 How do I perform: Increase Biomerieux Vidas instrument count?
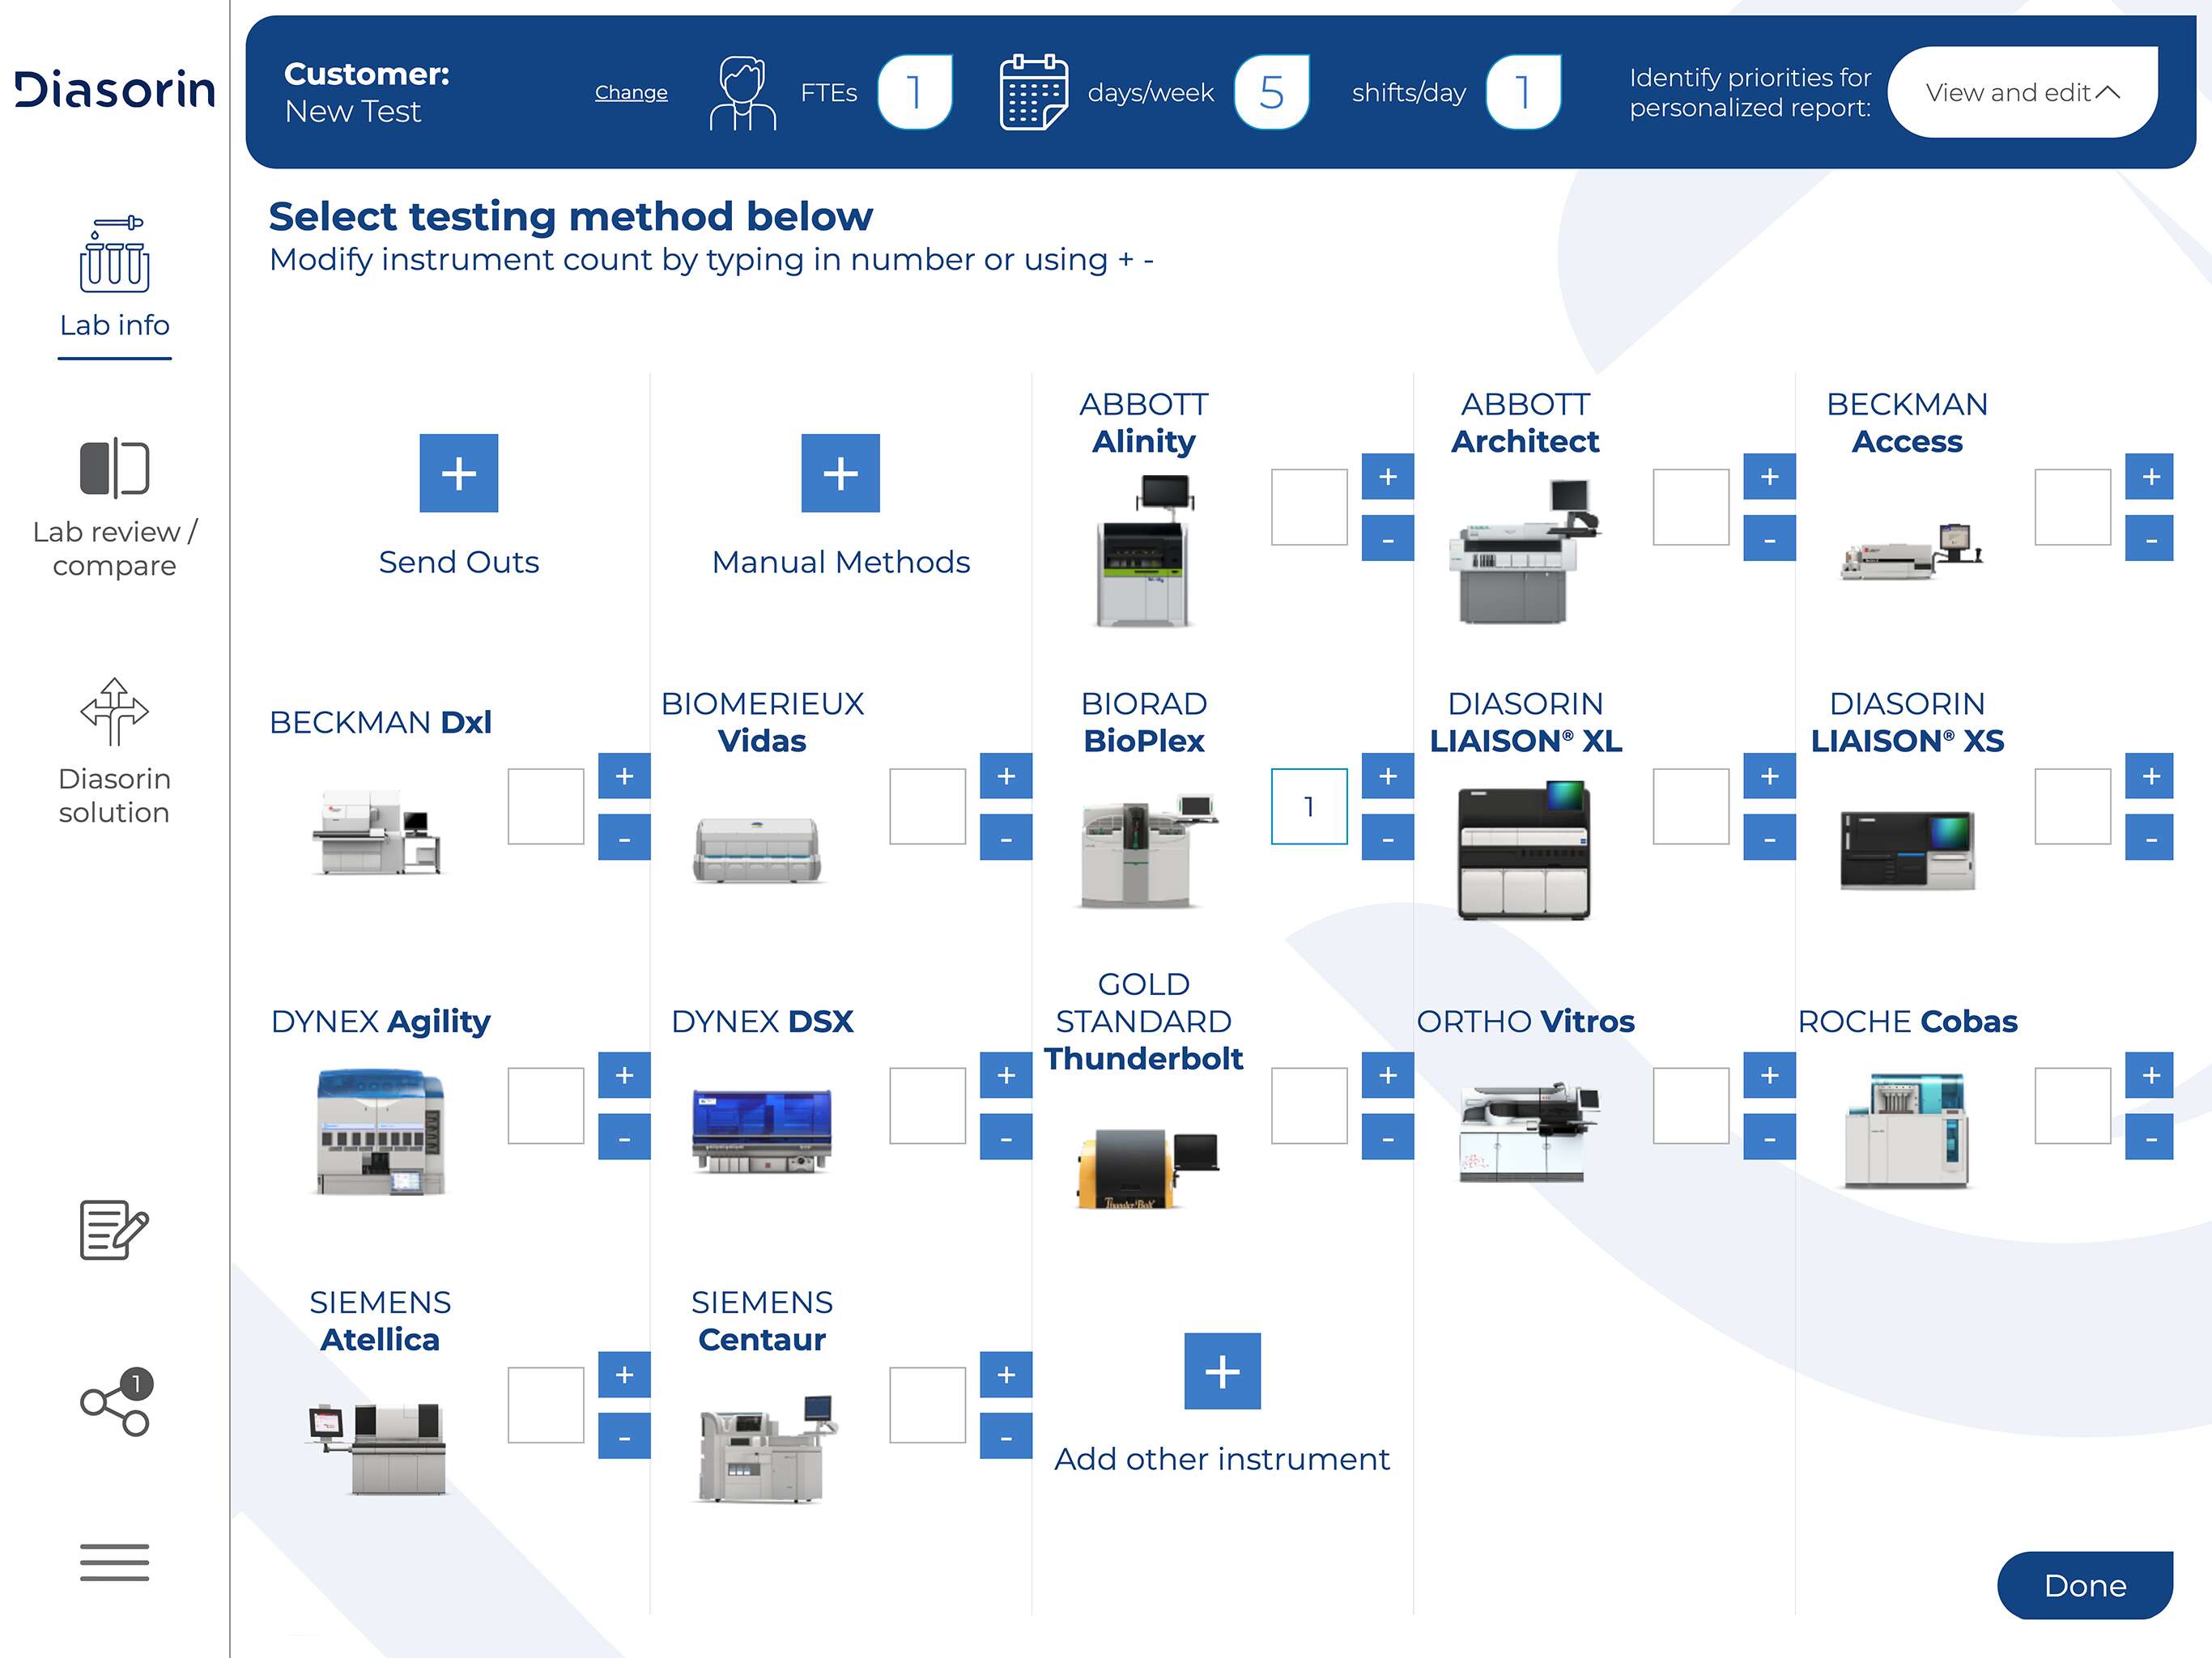pyautogui.click(x=1006, y=776)
